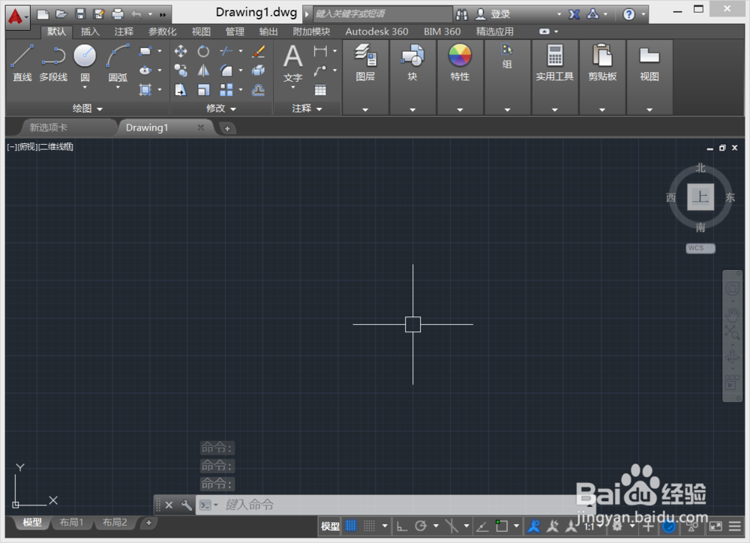Click 上 on the ViewCube navigator
Viewport: 750px width, 543px height.
click(x=700, y=197)
